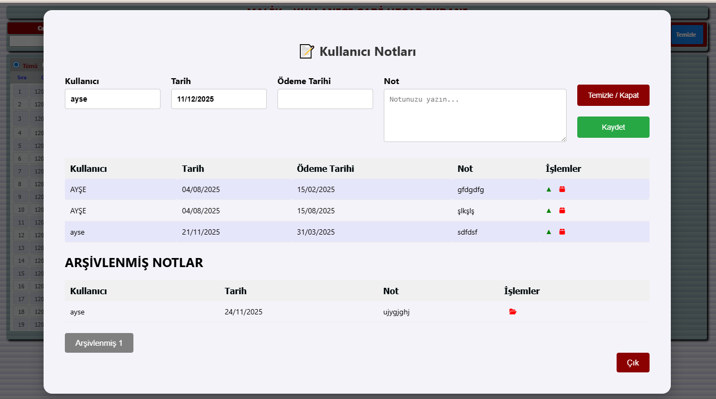Click the empty Ödeme Tarihi field
This screenshot has height=399, width=716.
(325, 99)
